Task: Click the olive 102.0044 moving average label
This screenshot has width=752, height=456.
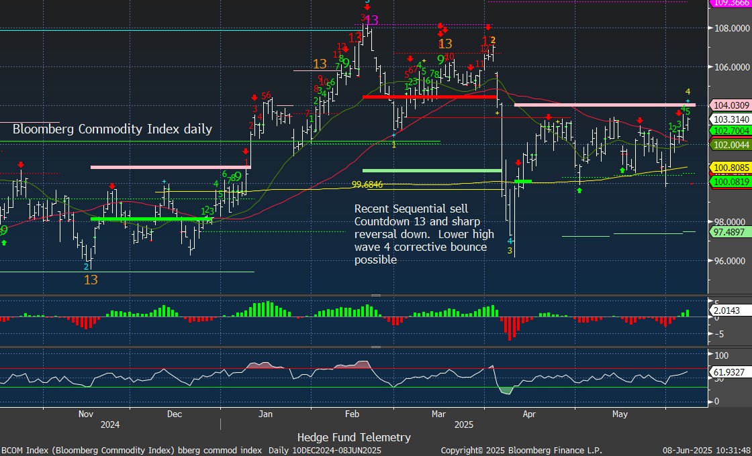Action: tap(733, 145)
